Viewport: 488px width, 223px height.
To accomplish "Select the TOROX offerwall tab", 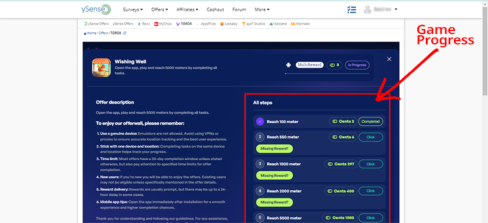I will coord(184,24).
